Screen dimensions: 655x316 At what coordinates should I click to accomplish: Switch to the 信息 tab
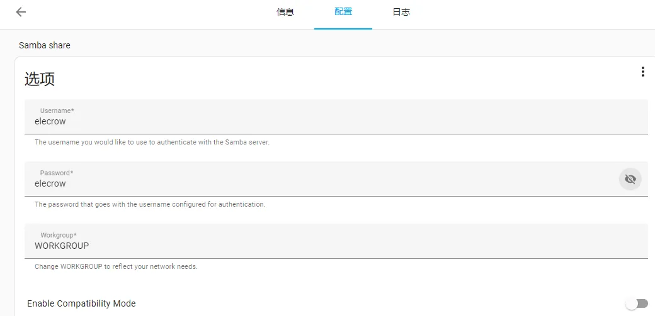[x=285, y=12]
